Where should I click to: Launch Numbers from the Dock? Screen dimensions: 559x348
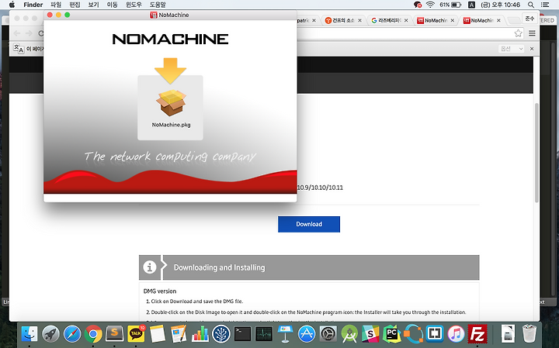[200, 334]
